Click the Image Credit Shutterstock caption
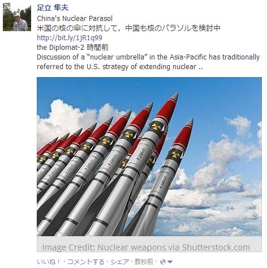This screenshot has height=268, width=267. pyautogui.click(x=146, y=247)
